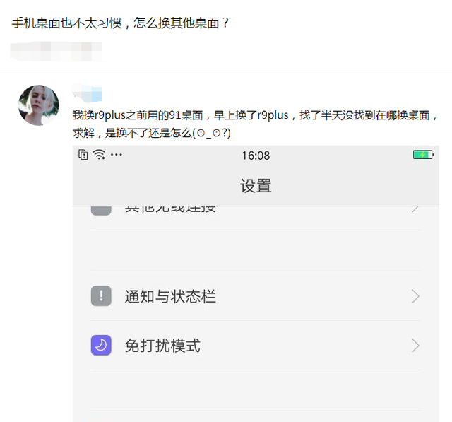Open 免打扰模式 via its right arrow

click(415, 346)
